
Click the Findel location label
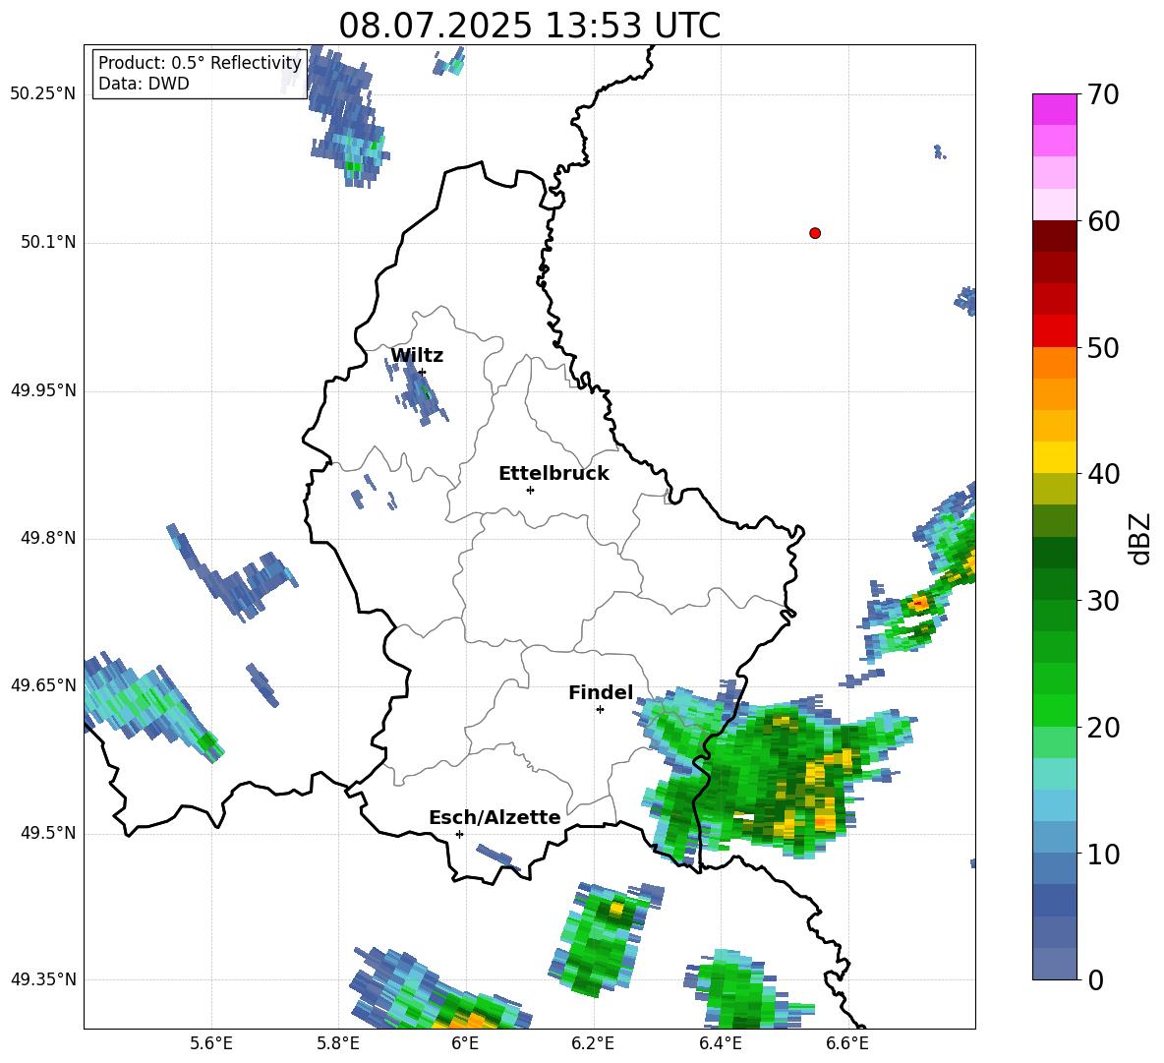601,692
